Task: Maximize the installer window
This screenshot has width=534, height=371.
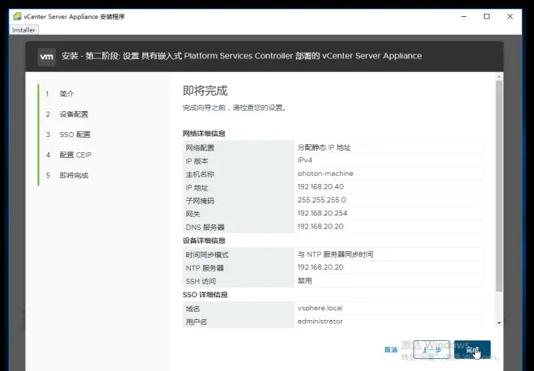Action: (486, 16)
